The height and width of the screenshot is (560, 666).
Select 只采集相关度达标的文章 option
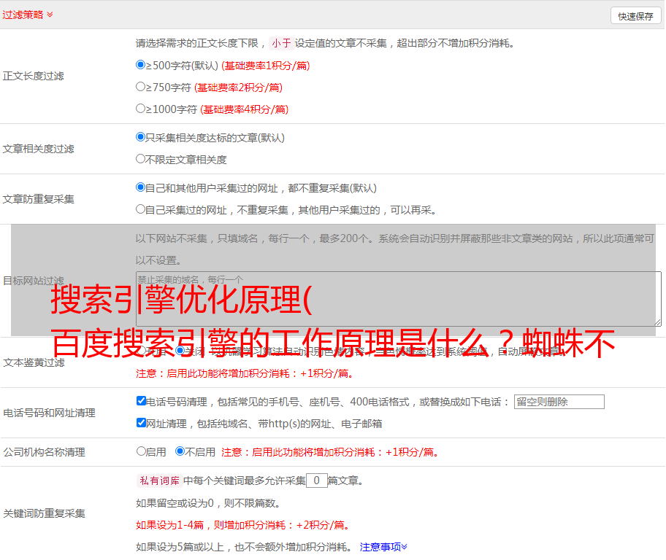tap(141, 137)
